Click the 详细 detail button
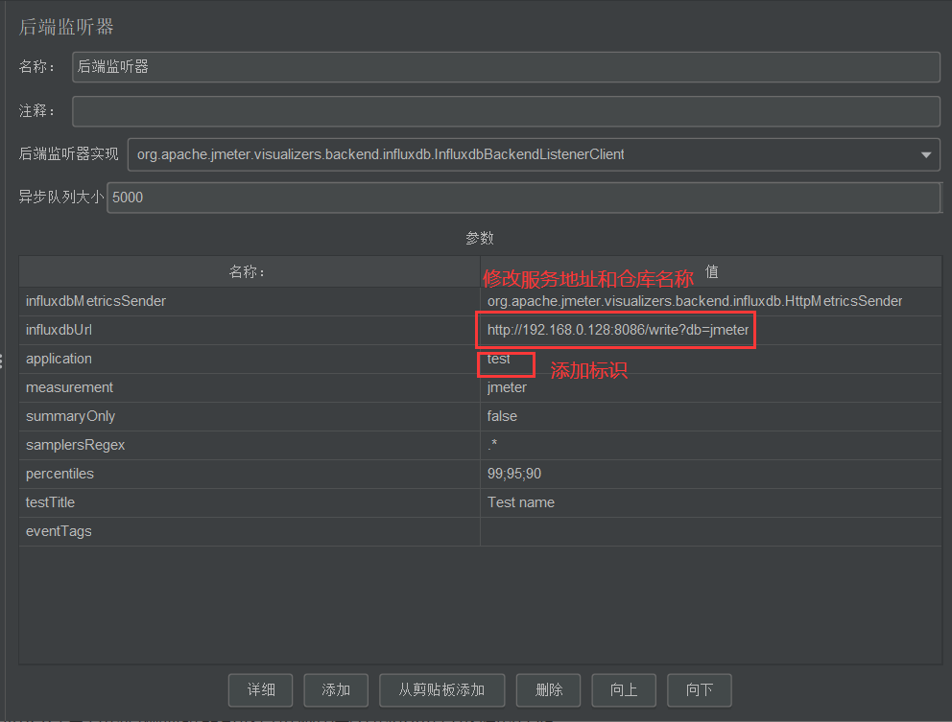This screenshot has height=722, width=952. point(260,689)
